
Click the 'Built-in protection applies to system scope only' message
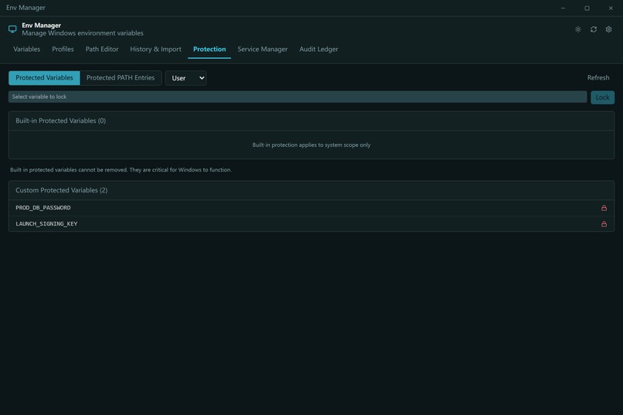pyautogui.click(x=311, y=145)
